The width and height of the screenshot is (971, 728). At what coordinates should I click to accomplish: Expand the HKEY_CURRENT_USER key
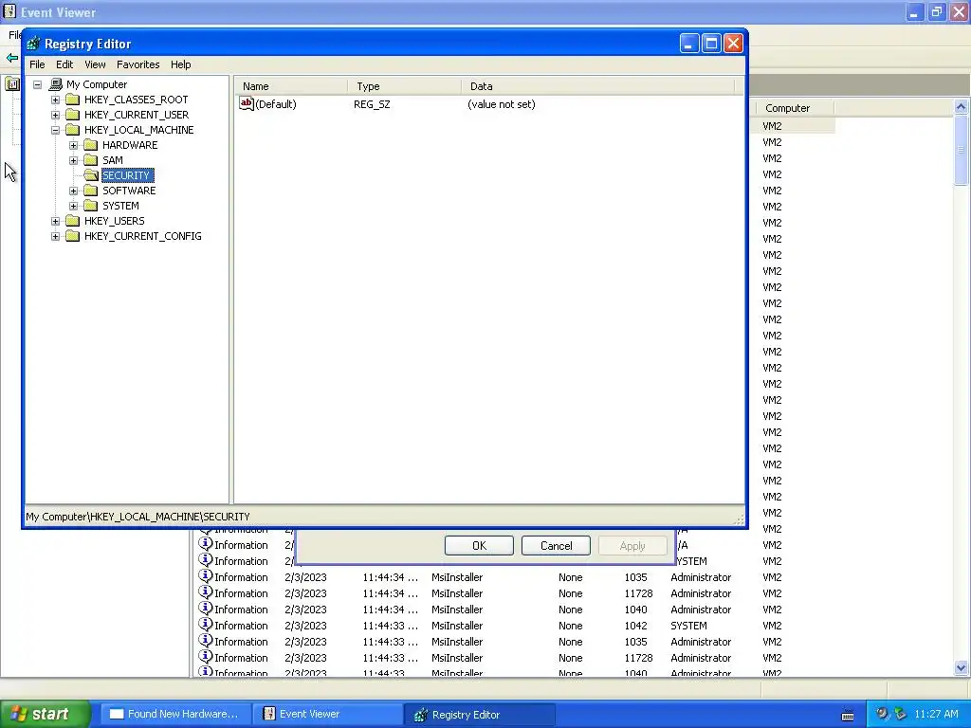click(x=55, y=115)
